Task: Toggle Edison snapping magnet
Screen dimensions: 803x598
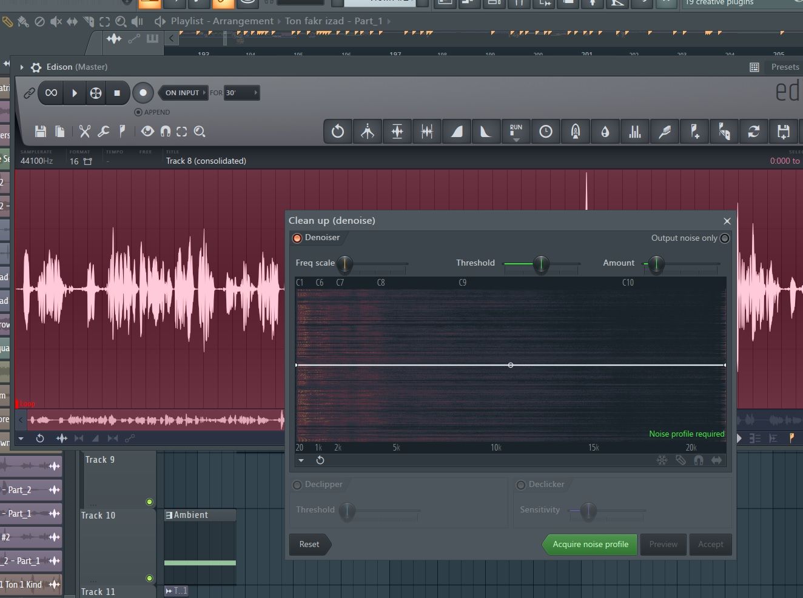Action: click(165, 131)
